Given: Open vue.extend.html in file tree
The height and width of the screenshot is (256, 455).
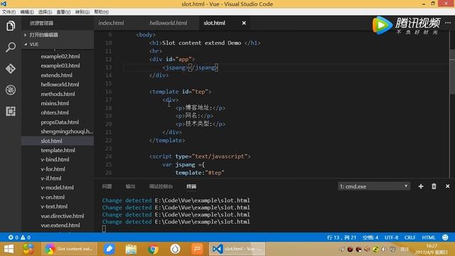Looking at the screenshot, I should point(60,225).
